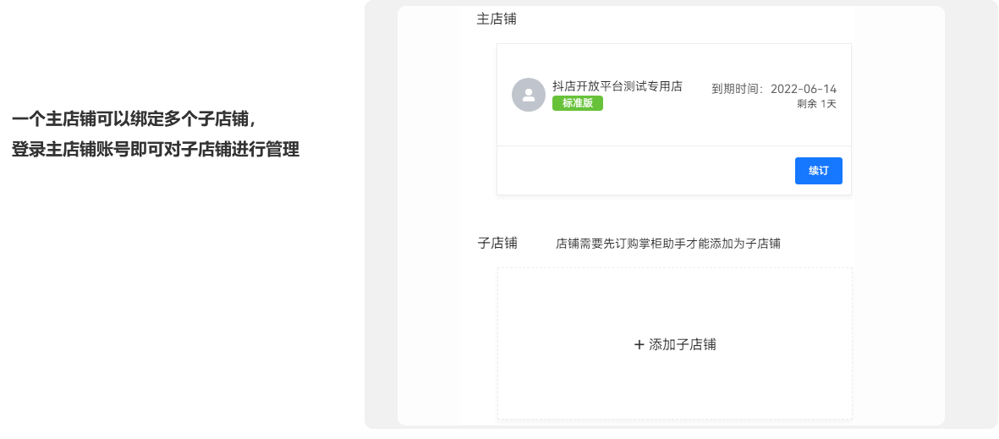The height and width of the screenshot is (439, 999).
Task: Click the expiry date 2022-06-14
Action: pos(804,89)
